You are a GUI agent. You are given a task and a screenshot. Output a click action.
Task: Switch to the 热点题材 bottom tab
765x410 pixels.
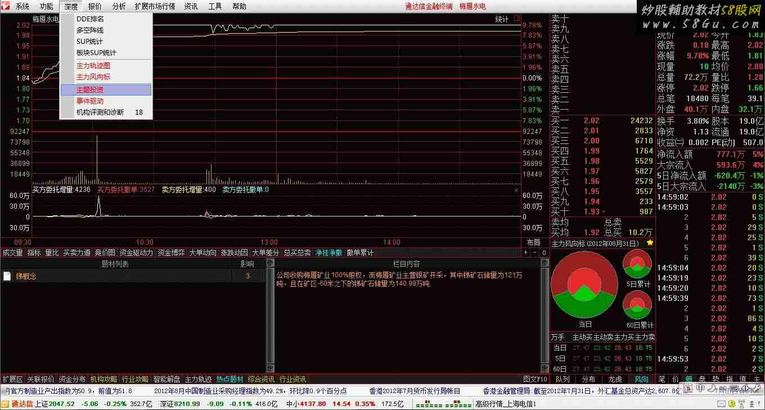[x=229, y=379]
